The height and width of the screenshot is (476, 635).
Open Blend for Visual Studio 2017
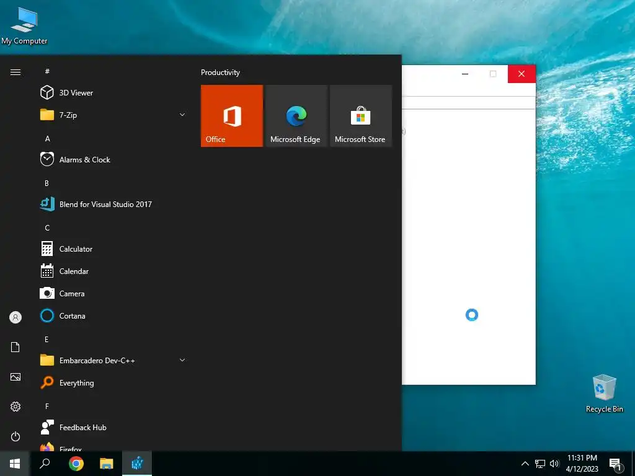click(113, 204)
